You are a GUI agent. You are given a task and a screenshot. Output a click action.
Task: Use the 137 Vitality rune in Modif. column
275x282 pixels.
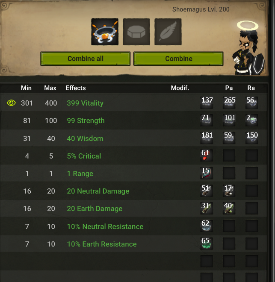pos(207,103)
